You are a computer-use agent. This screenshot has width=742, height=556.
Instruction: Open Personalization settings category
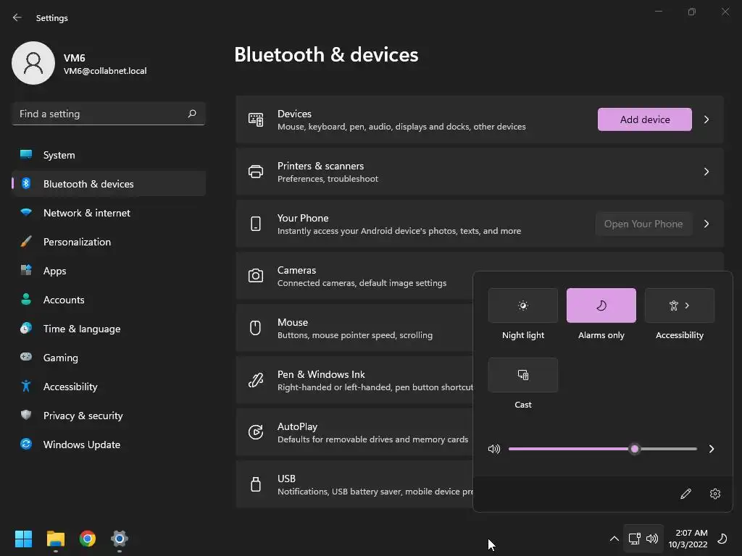pos(77,242)
